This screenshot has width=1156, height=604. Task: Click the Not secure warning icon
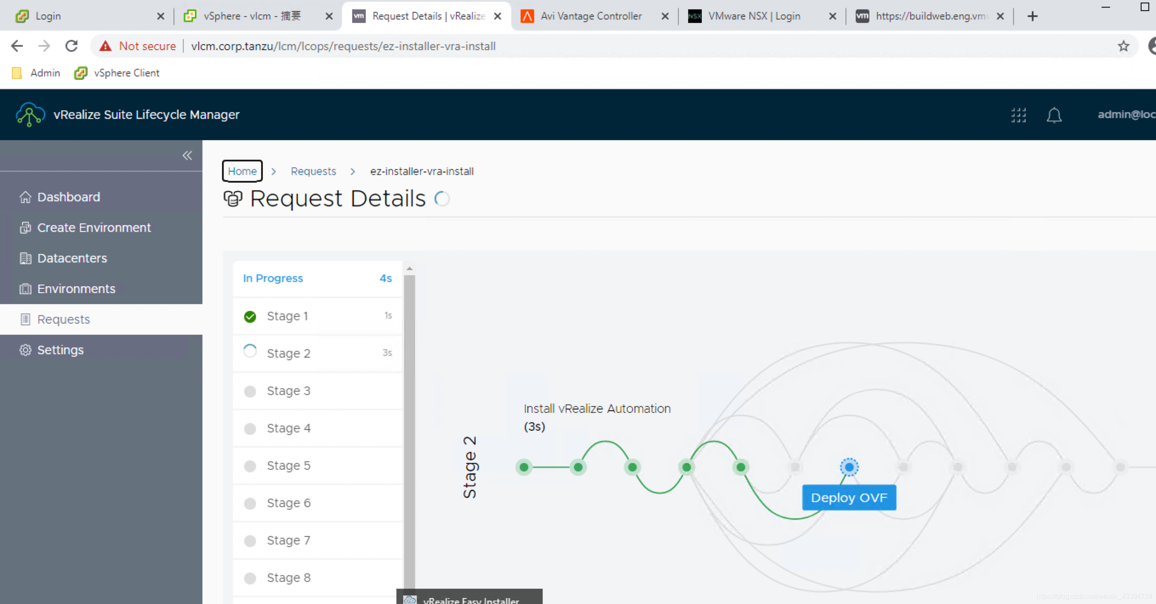click(105, 46)
